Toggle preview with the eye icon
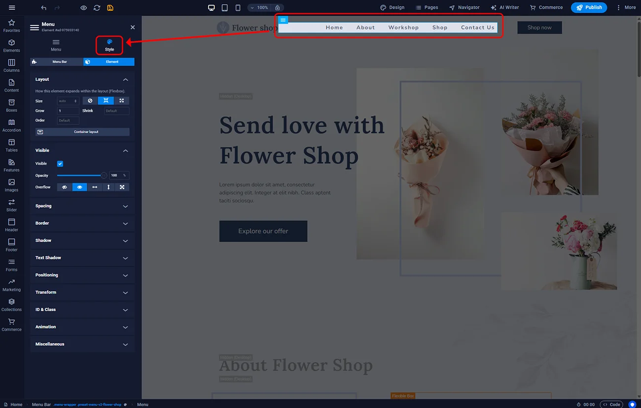 [83, 7]
